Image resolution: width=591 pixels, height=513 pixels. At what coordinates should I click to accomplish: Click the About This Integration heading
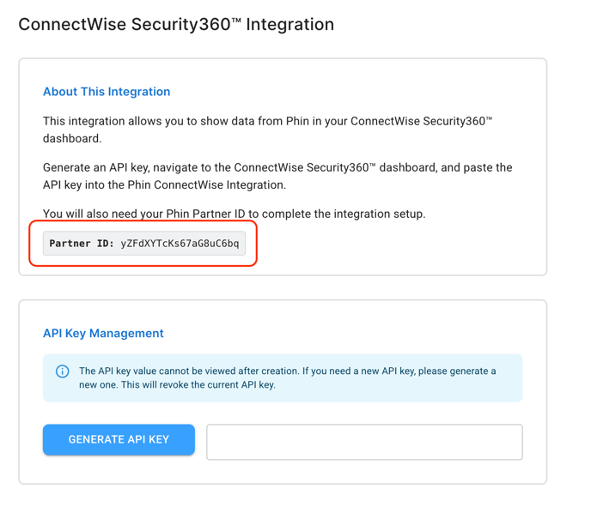point(107,92)
